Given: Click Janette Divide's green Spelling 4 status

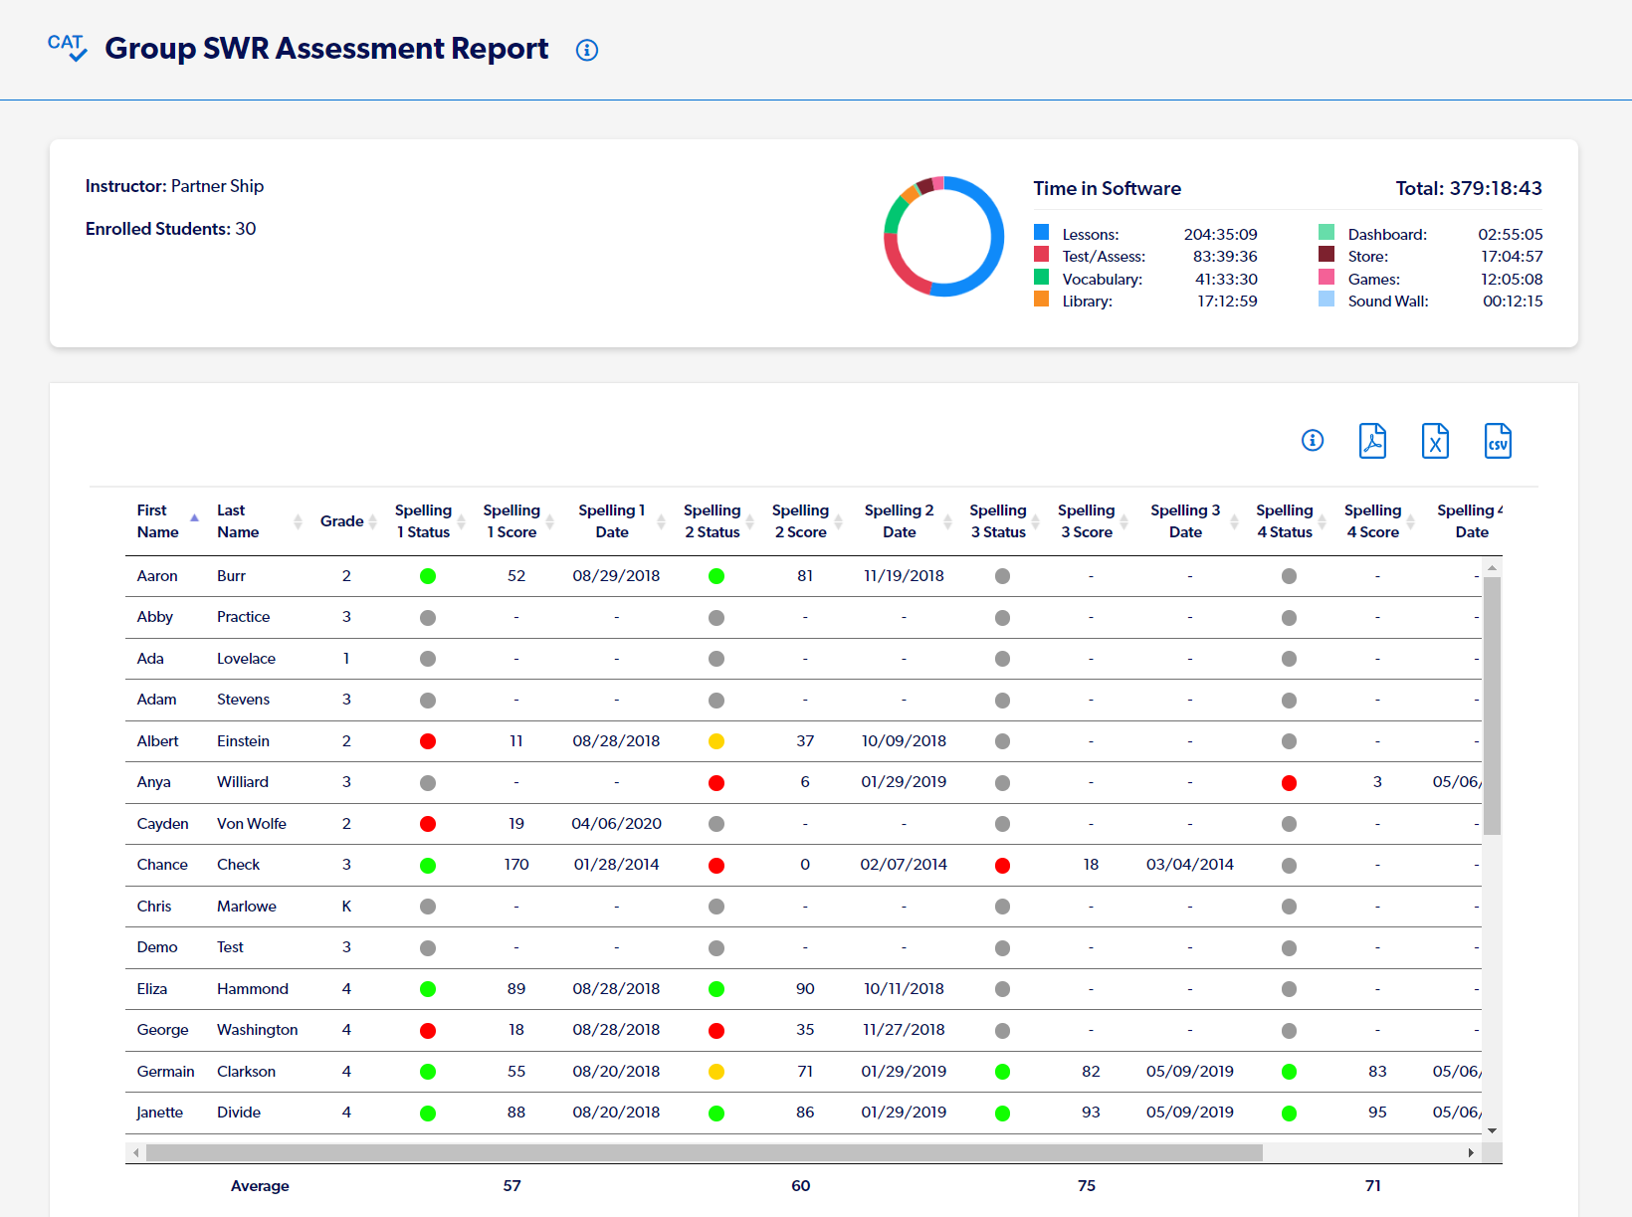Looking at the screenshot, I should (x=1289, y=1114).
